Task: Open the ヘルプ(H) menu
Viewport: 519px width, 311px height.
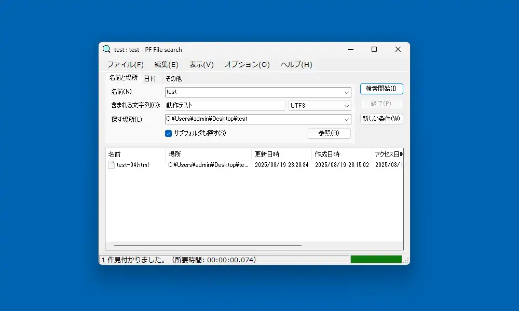Action: pyautogui.click(x=296, y=64)
